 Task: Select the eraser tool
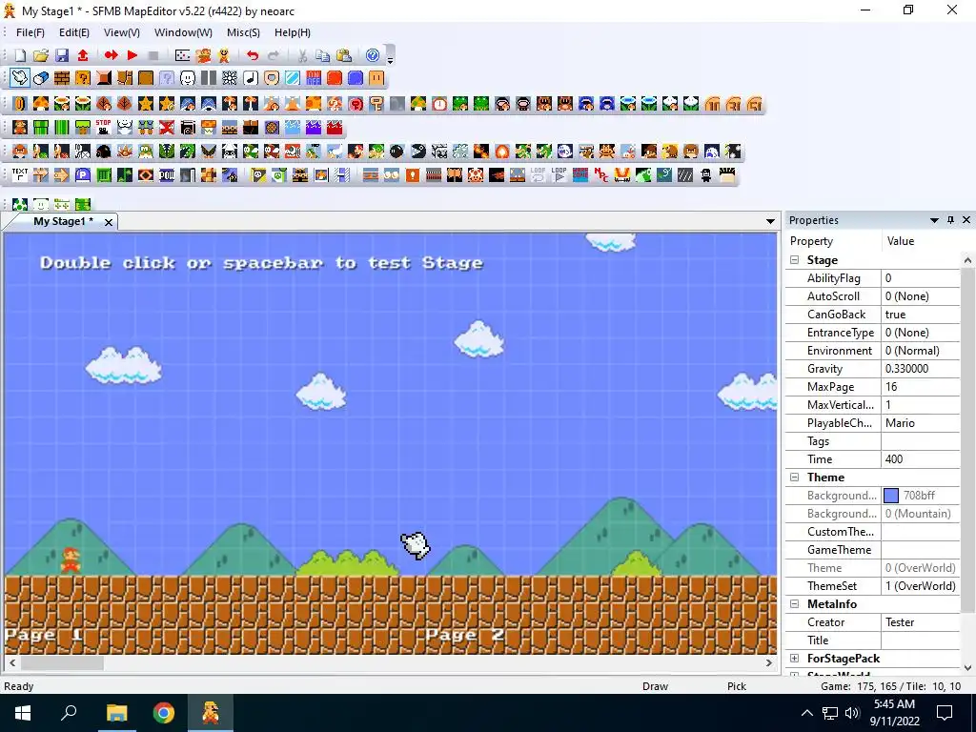click(x=41, y=78)
